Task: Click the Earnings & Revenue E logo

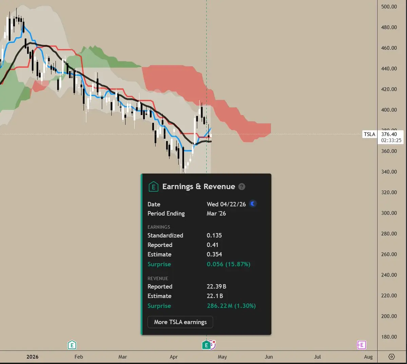Action: 153,187
